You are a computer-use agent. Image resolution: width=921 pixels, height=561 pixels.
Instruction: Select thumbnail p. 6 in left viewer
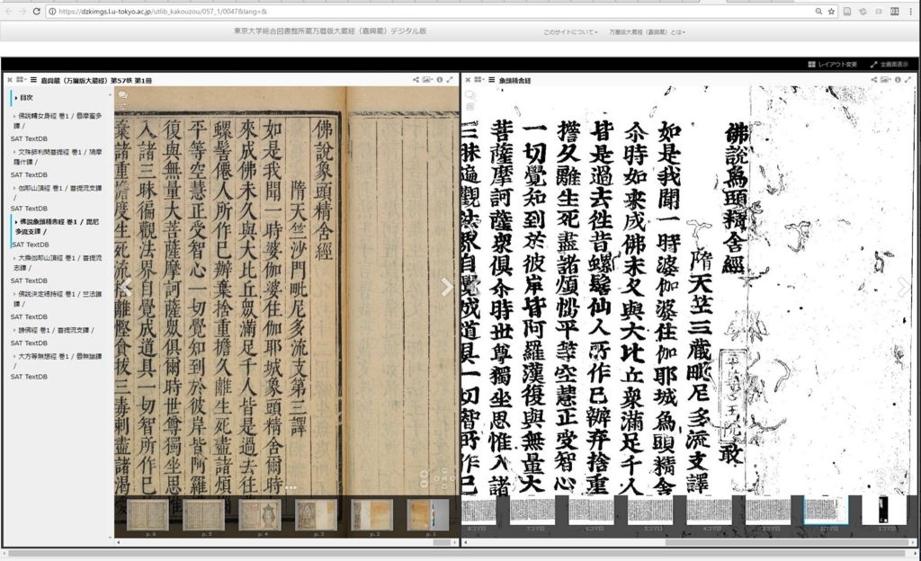tap(148, 515)
